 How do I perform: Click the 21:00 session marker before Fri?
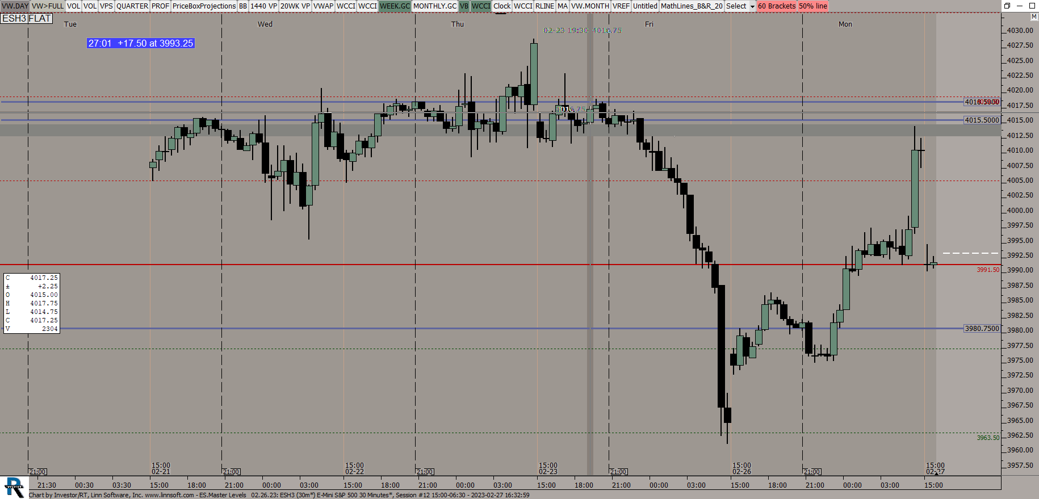tap(618, 472)
